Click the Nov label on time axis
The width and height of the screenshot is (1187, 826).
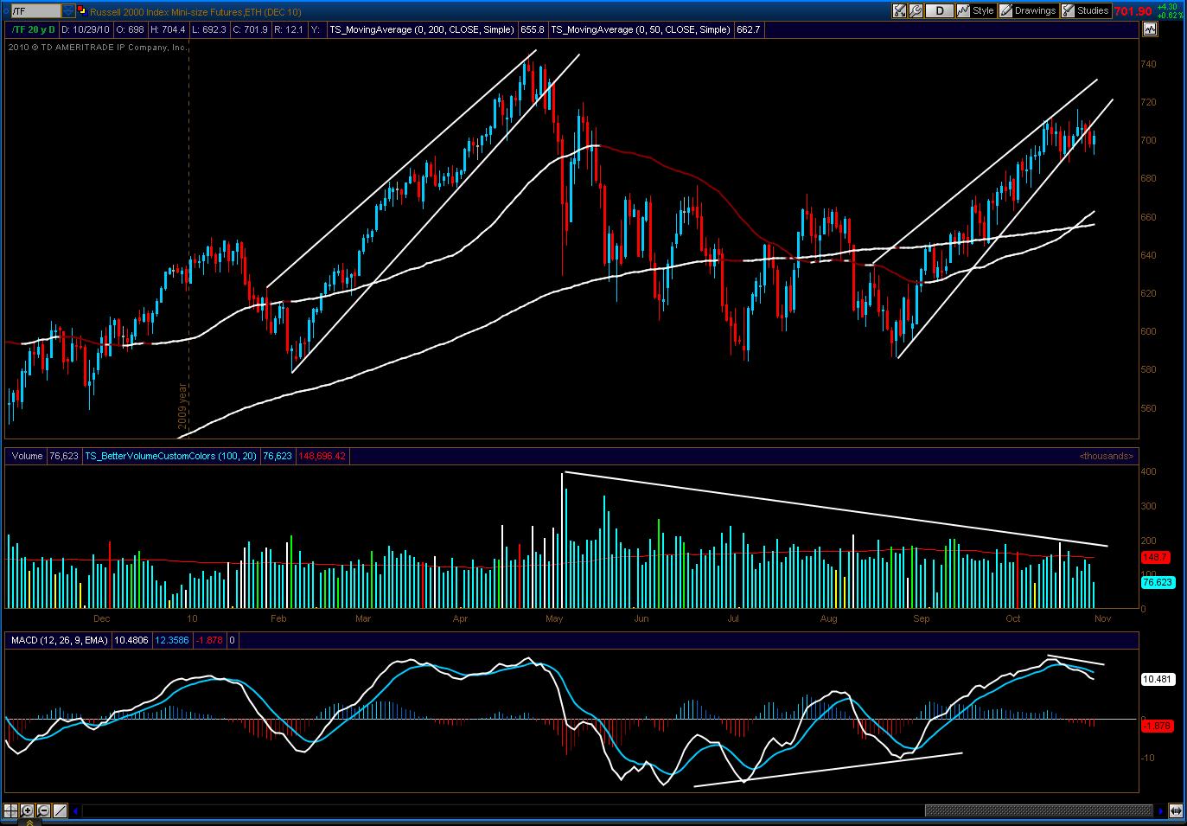(1102, 618)
